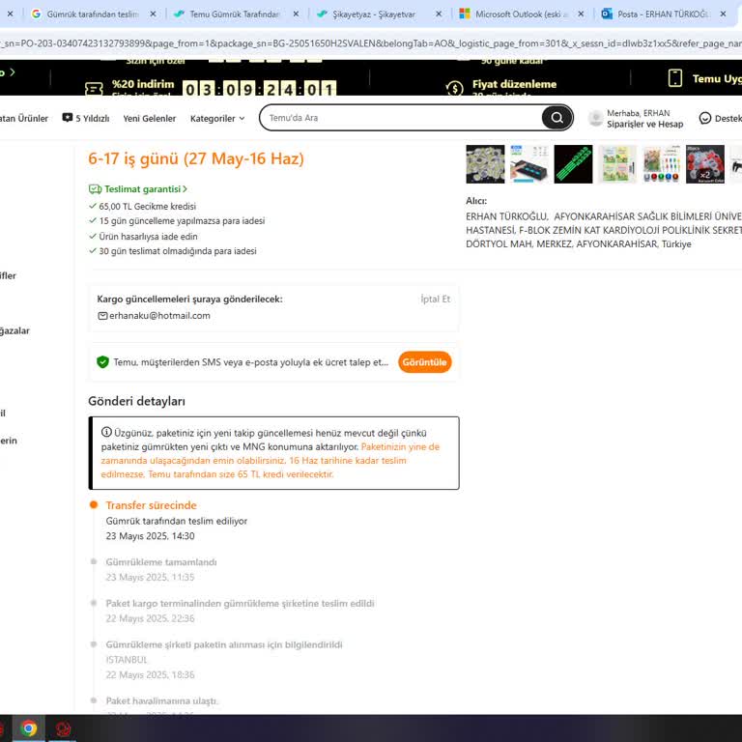Click the %20 indirim coupon icon
This screenshot has height=742, width=742.
coord(94,89)
